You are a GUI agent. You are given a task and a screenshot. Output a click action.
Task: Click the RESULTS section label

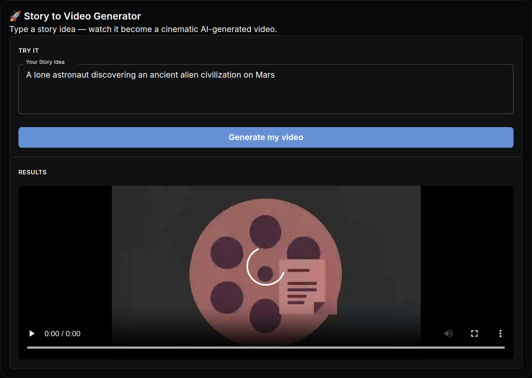click(x=33, y=172)
